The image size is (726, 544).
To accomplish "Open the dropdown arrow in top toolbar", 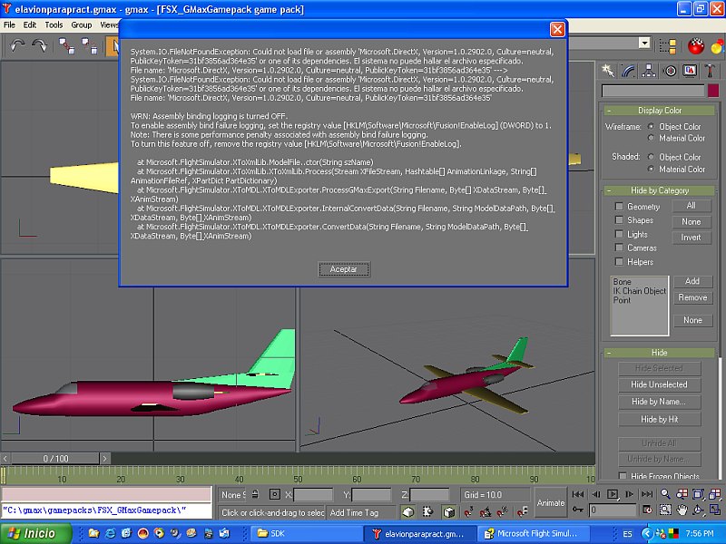I will coord(644,43).
